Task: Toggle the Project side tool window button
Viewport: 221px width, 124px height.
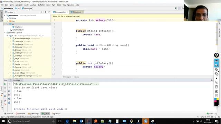Action: tap(2, 16)
